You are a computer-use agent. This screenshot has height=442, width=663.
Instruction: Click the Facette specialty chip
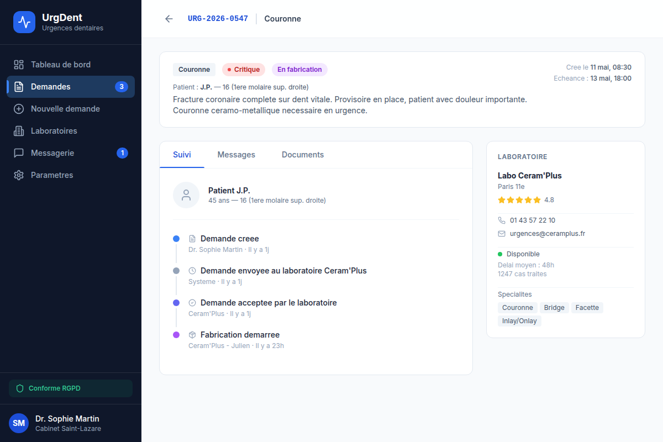coord(587,308)
